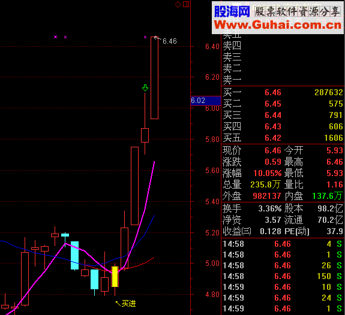Click the 涨幅 value 10.05%

coord(268,173)
